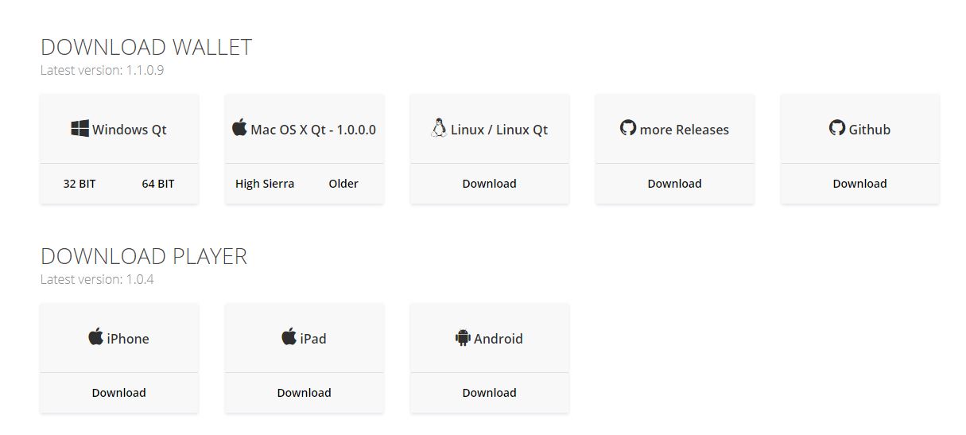966x435 pixels.
Task: Click the Apple logo beside Mac OS X Qt
Action: (x=239, y=127)
